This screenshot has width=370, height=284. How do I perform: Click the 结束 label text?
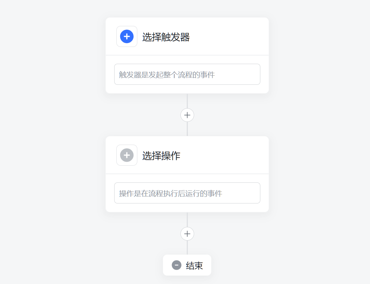point(194,265)
